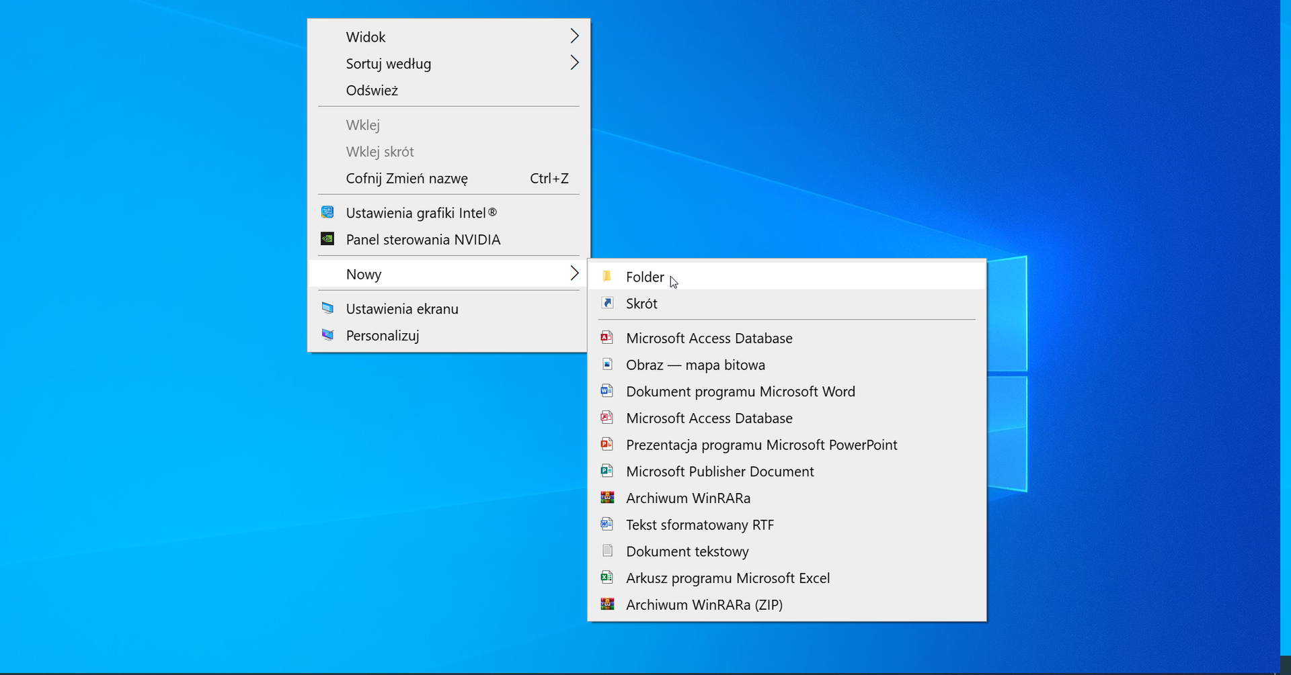Viewport: 1291px width, 675px height.
Task: Expand the Nowy submenu arrow
Action: tap(574, 273)
